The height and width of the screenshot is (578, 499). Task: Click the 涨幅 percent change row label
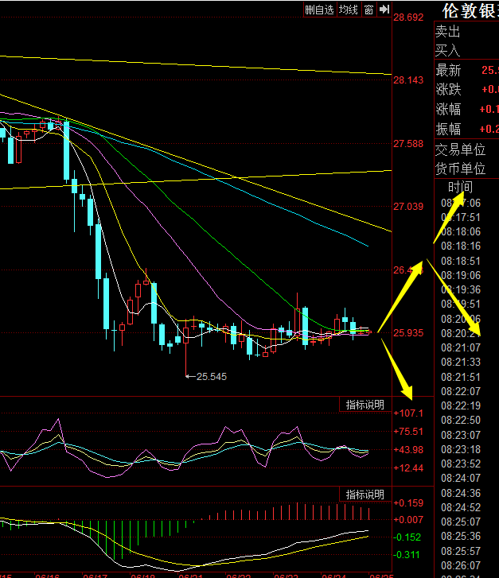pyautogui.click(x=448, y=110)
